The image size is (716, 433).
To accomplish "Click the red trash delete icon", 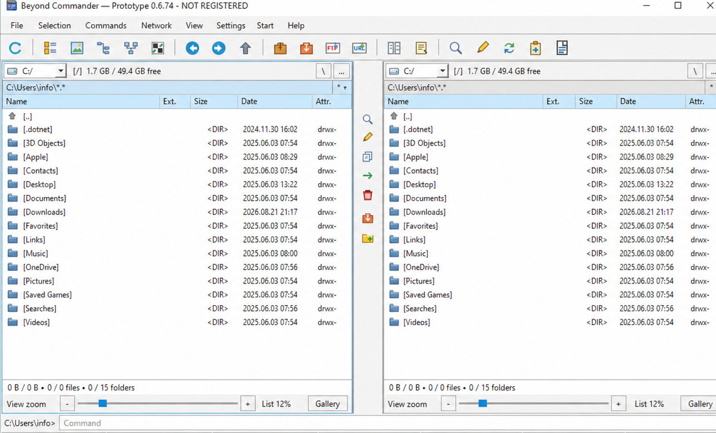I will (367, 195).
